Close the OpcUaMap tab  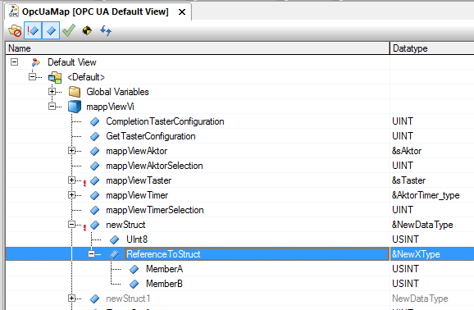pos(182,12)
